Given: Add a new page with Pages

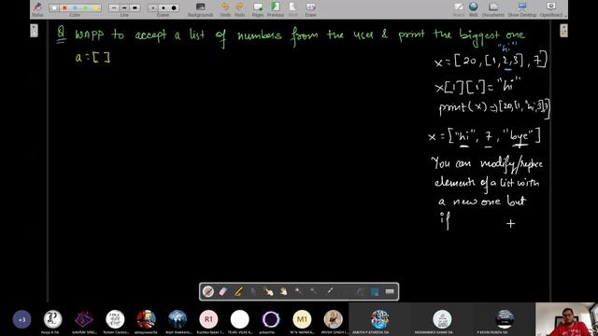Looking at the screenshot, I should click(x=258, y=9).
